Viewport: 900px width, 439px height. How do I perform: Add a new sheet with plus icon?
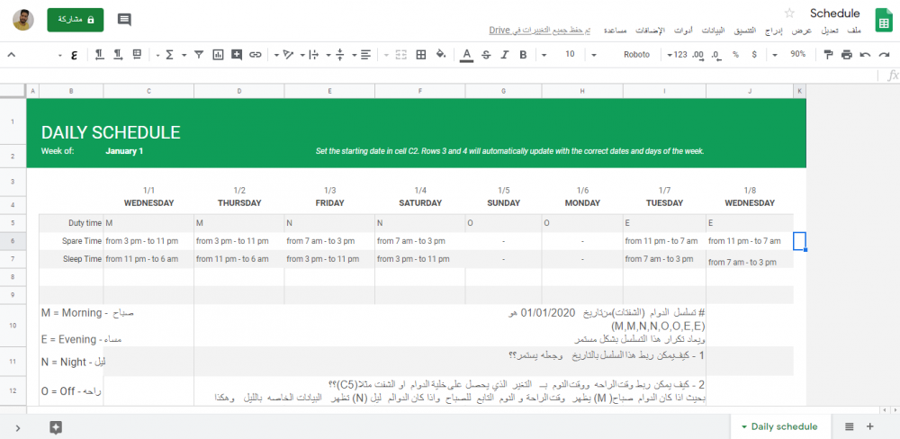(x=870, y=426)
